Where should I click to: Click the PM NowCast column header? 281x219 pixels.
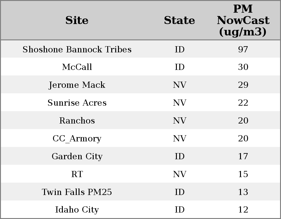[x=243, y=20]
